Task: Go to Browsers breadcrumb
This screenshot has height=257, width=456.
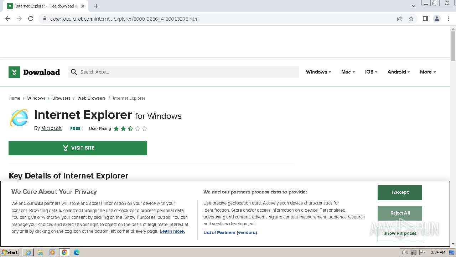Action: pyautogui.click(x=61, y=98)
